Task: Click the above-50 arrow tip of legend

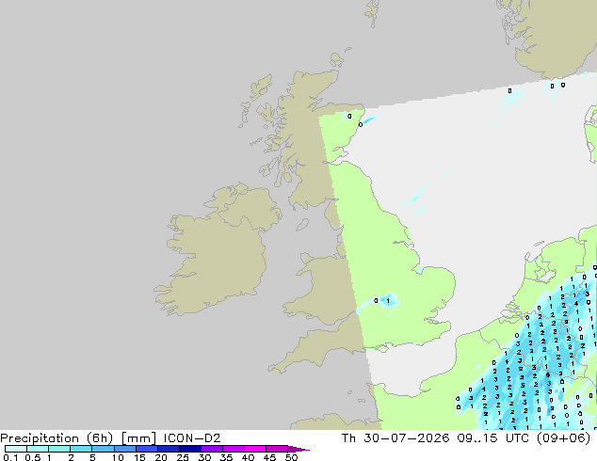Action: [298, 449]
